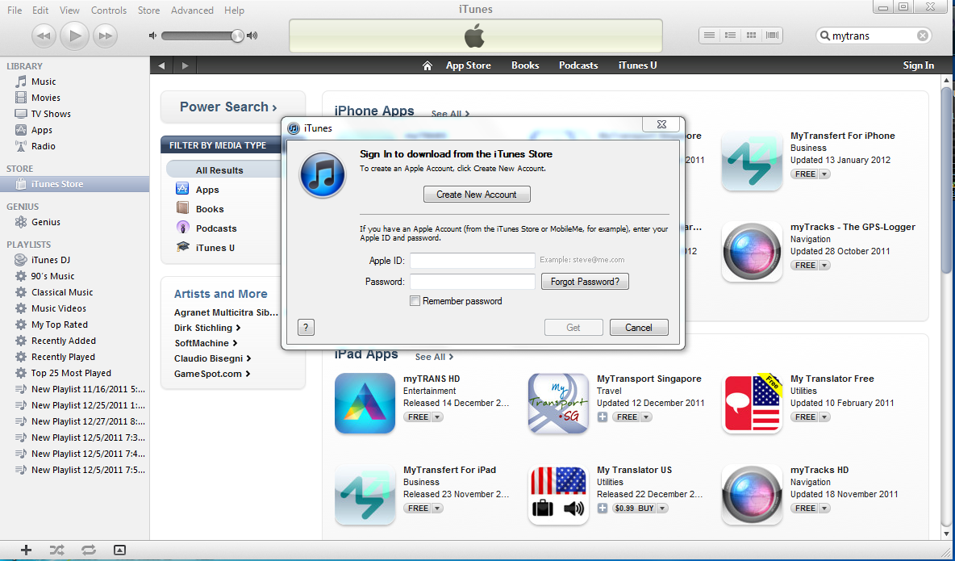The image size is (955, 561).
Task: Filter results by Books media type
Action: [x=210, y=209]
